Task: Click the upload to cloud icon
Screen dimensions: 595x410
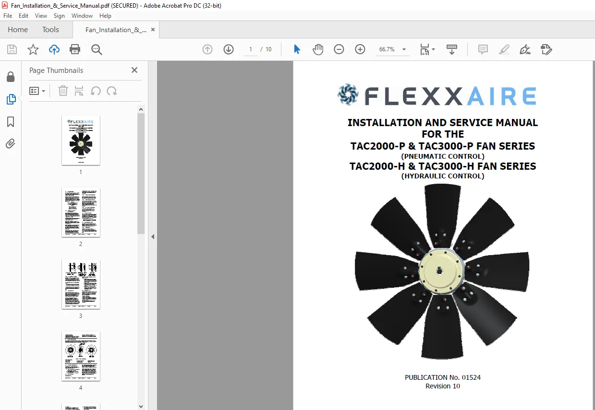Action: click(x=54, y=49)
